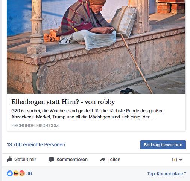The width and height of the screenshot is (190, 181).
Task: Click the arrow icon beside Teilen
Action: [x=103, y=160]
